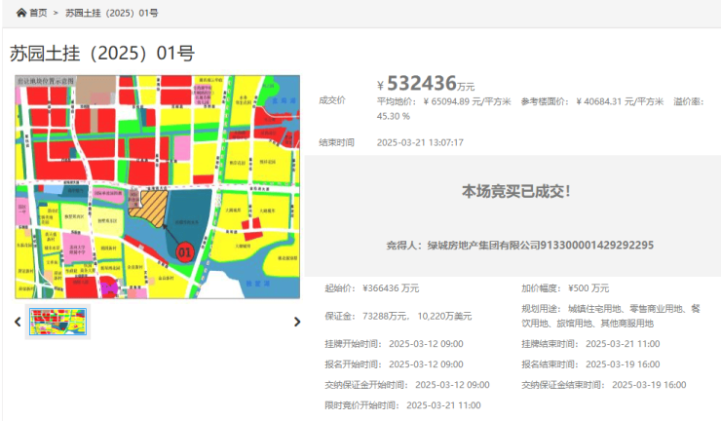Go to the 首页 breadcrumb link

point(37,13)
